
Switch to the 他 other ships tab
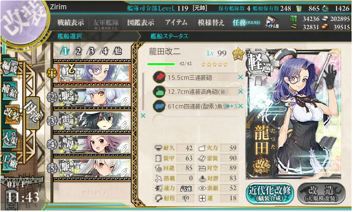coord(118,51)
